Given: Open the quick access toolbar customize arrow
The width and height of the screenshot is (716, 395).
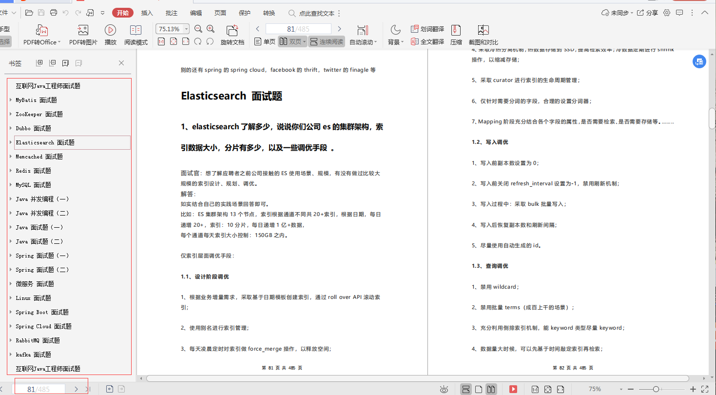Looking at the screenshot, I should pos(102,13).
